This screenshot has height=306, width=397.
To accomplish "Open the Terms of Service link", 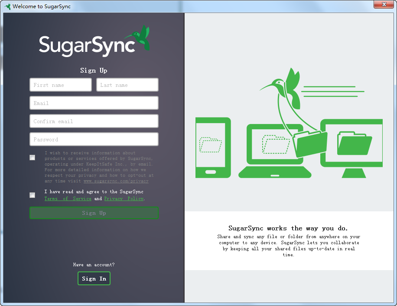I will coord(68,199).
